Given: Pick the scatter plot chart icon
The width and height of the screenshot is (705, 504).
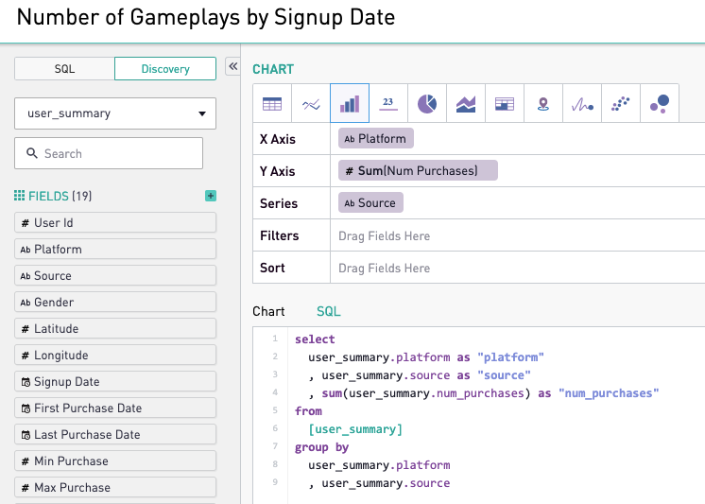Looking at the screenshot, I should coord(621,104).
